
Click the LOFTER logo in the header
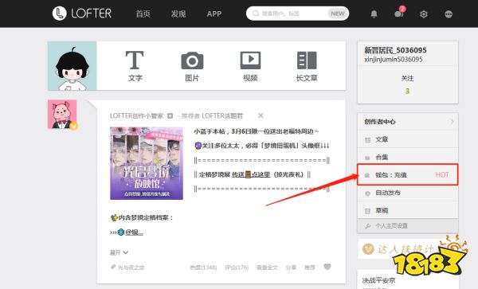point(82,14)
